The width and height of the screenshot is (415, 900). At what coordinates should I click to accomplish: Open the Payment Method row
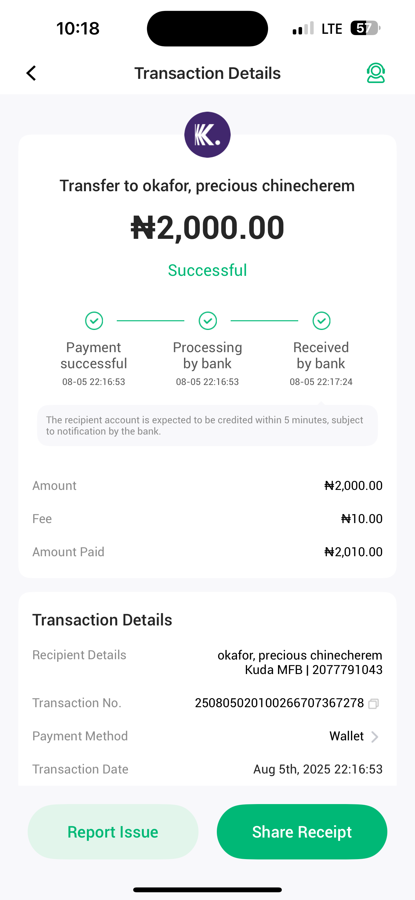(x=207, y=736)
